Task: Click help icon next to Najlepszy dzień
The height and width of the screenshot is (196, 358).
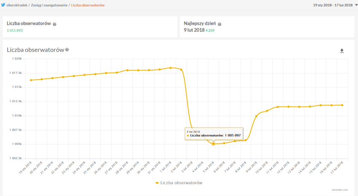Action: 220,24
